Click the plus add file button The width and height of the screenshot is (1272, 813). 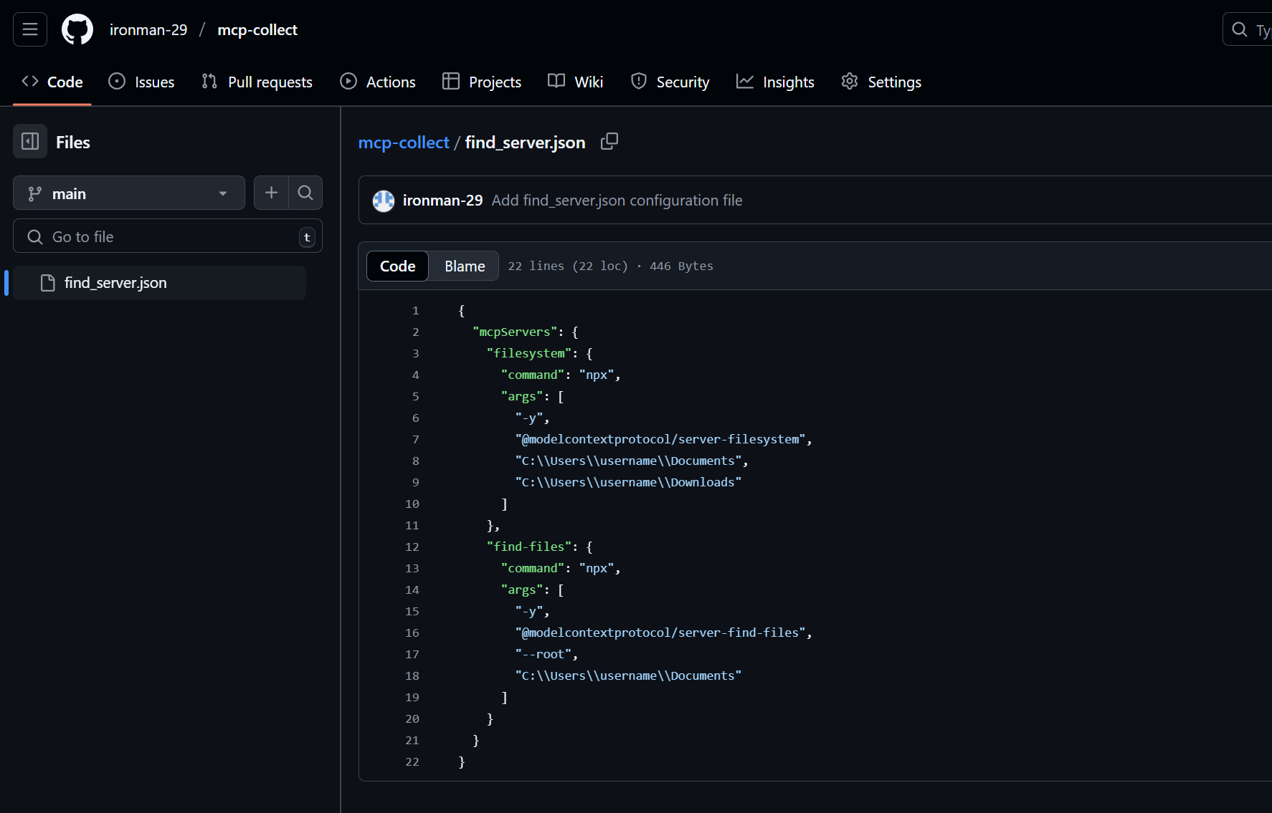(271, 193)
